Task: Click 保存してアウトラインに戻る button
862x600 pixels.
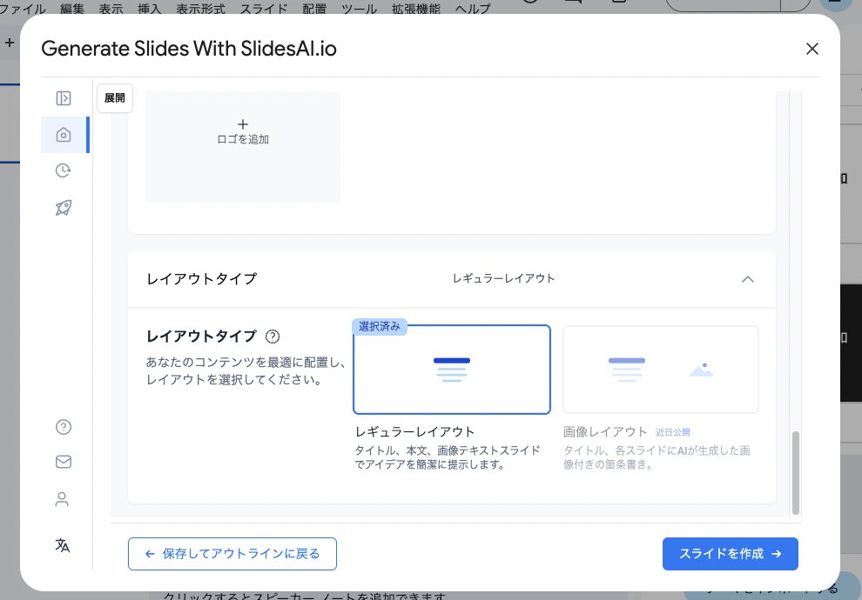Action: click(232, 554)
